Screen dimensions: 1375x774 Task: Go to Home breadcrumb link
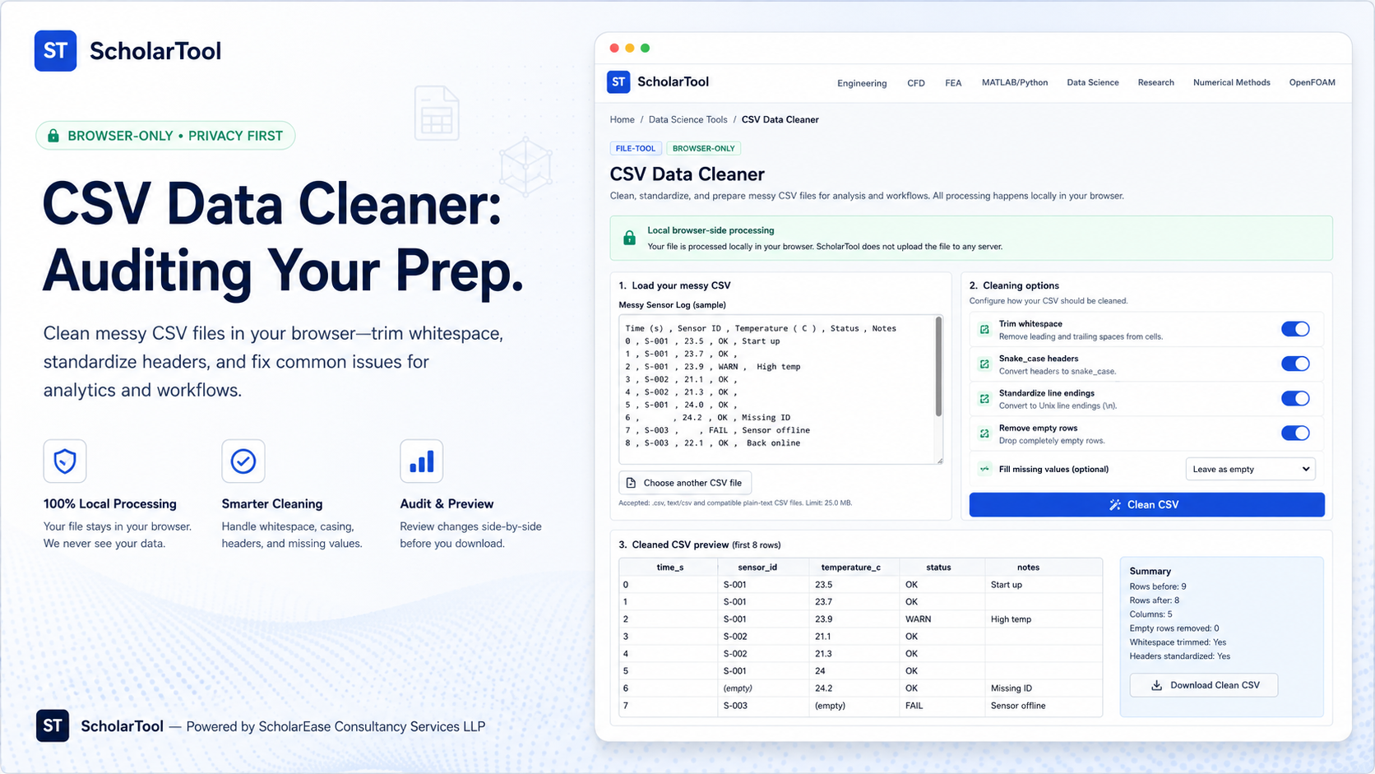point(622,119)
